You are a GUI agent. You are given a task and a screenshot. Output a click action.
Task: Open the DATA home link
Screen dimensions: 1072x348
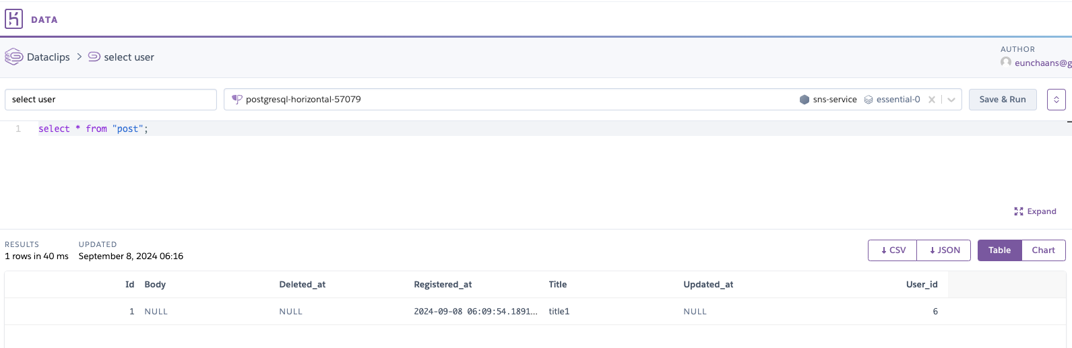click(x=44, y=20)
